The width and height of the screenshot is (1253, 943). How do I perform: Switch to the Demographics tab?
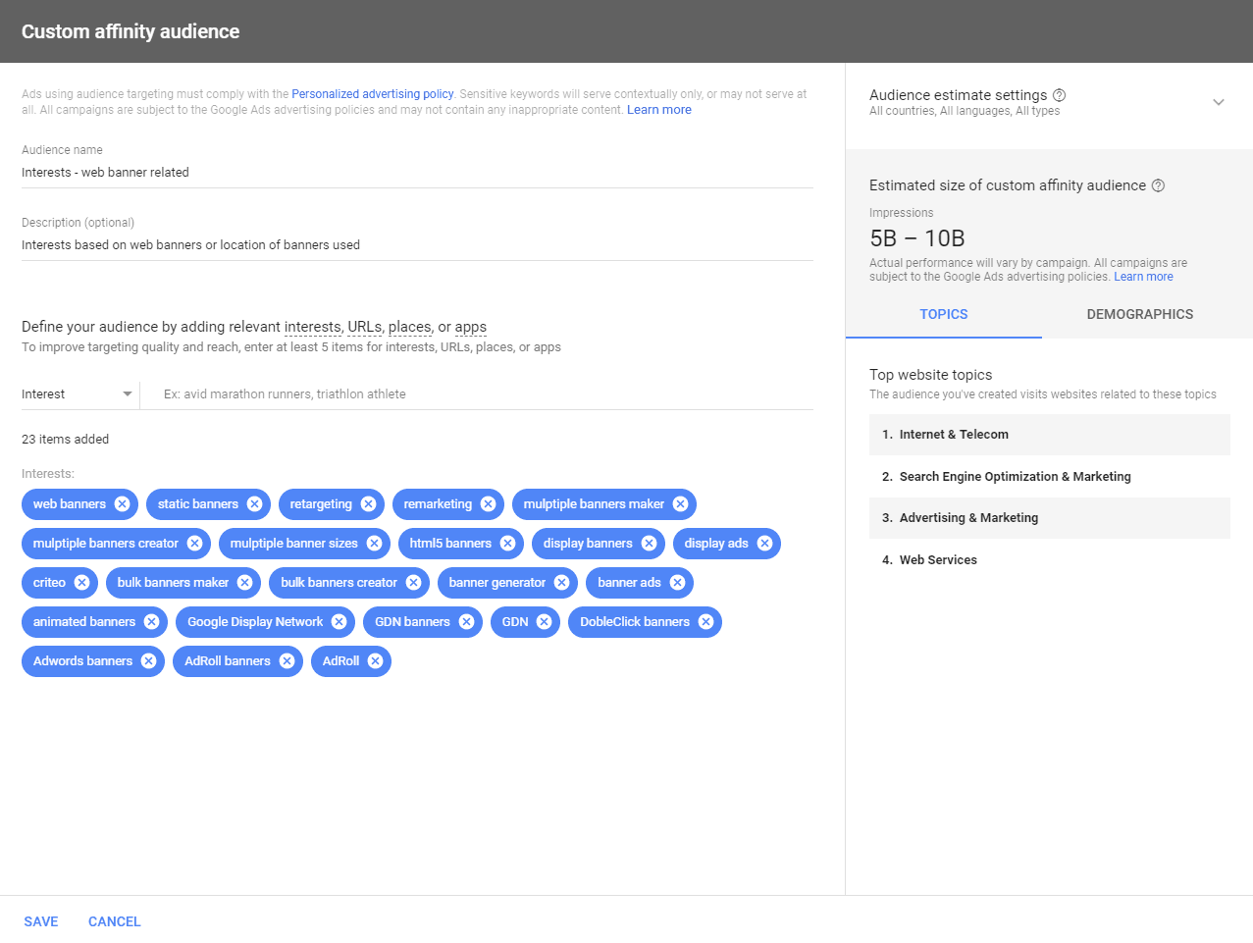click(x=1139, y=315)
